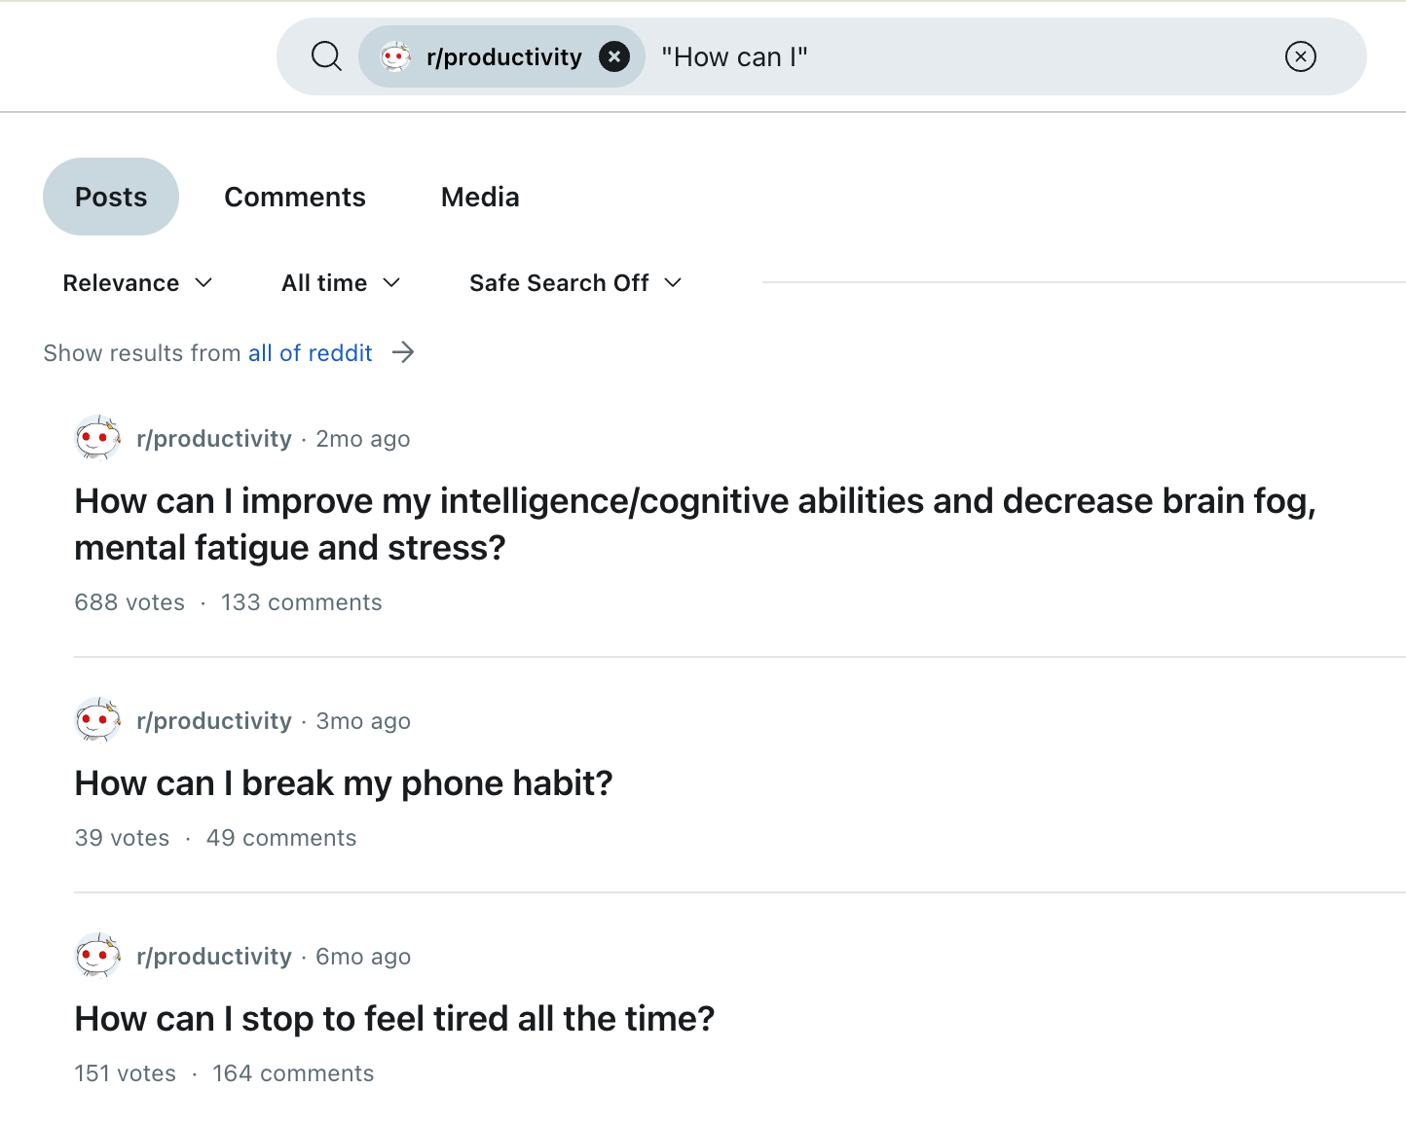
Task: Click the r/productivity snoo avatar in the chip
Action: 395,55
